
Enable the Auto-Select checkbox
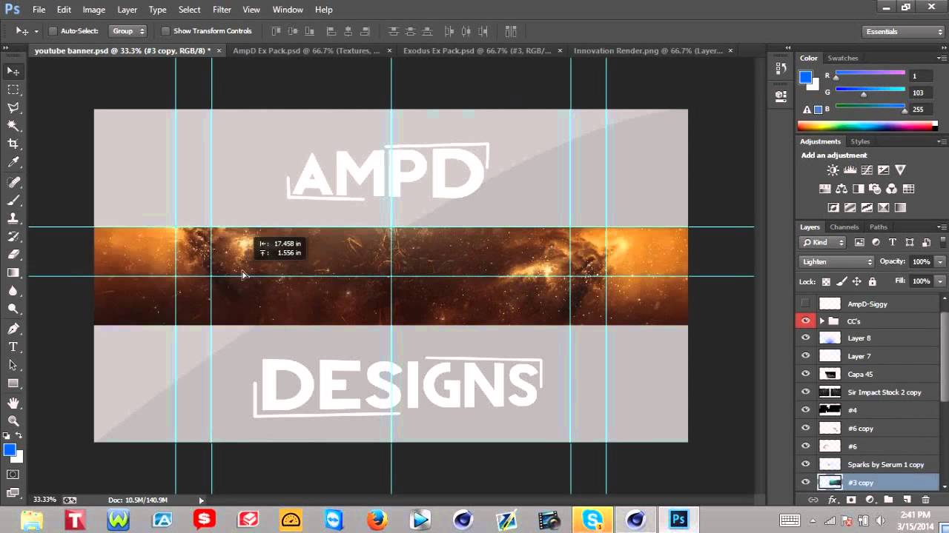tap(53, 31)
